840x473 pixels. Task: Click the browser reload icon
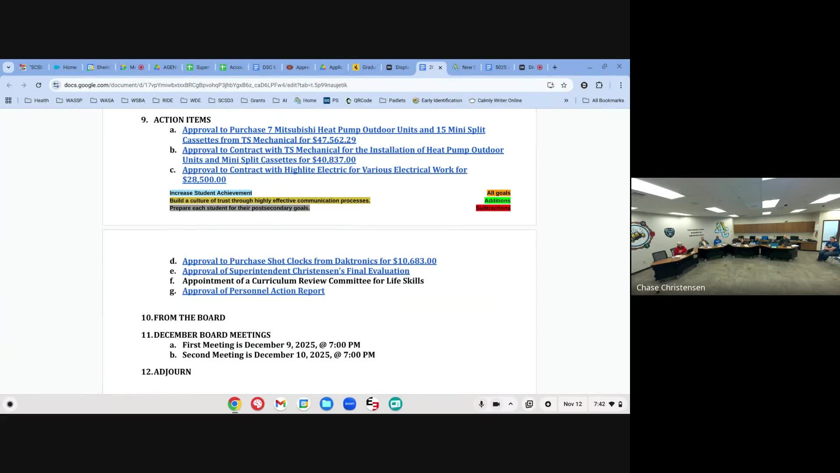38,85
